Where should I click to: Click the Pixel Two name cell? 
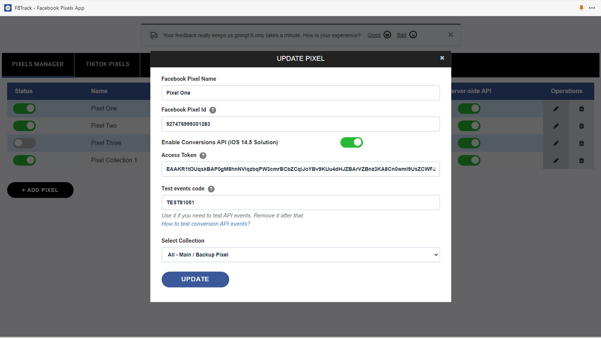[104, 126]
